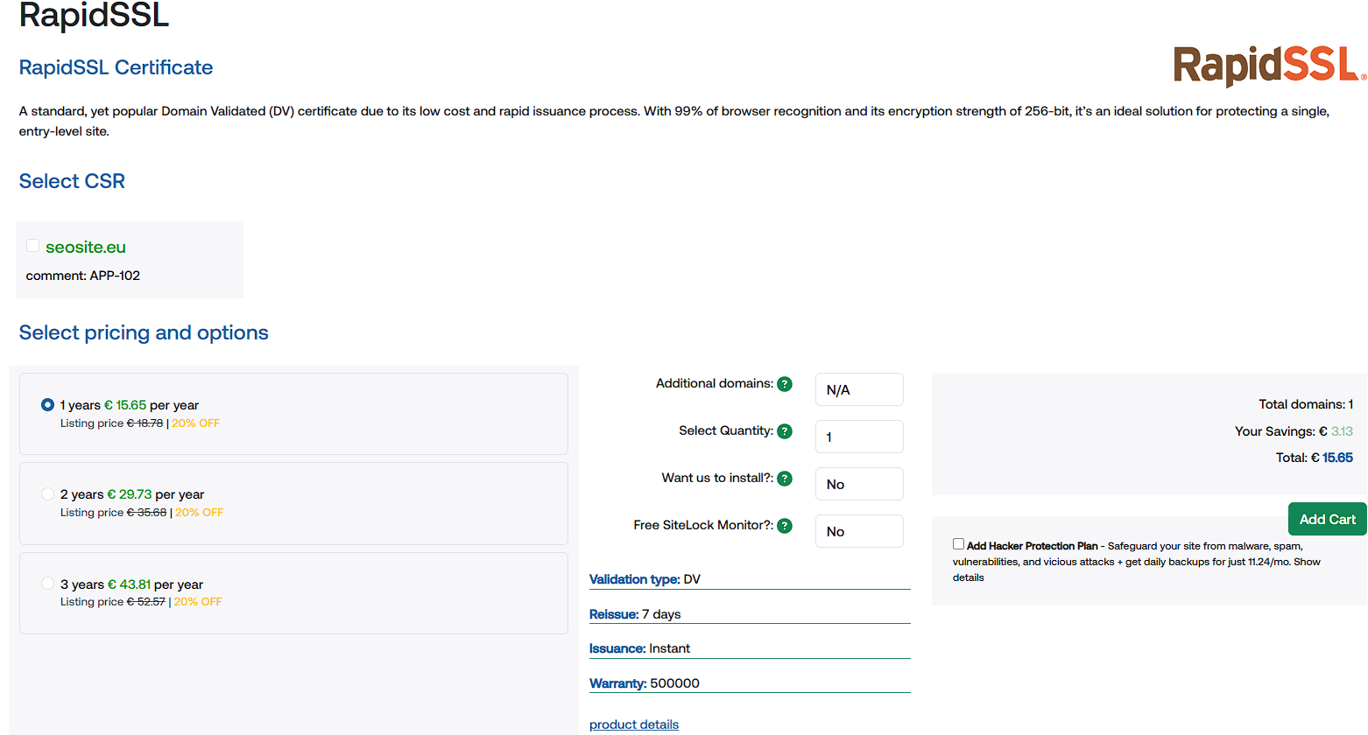Expand the Free SiteLock Monitor dropdown
This screenshot has height=735, width=1368.
pyautogui.click(x=858, y=532)
